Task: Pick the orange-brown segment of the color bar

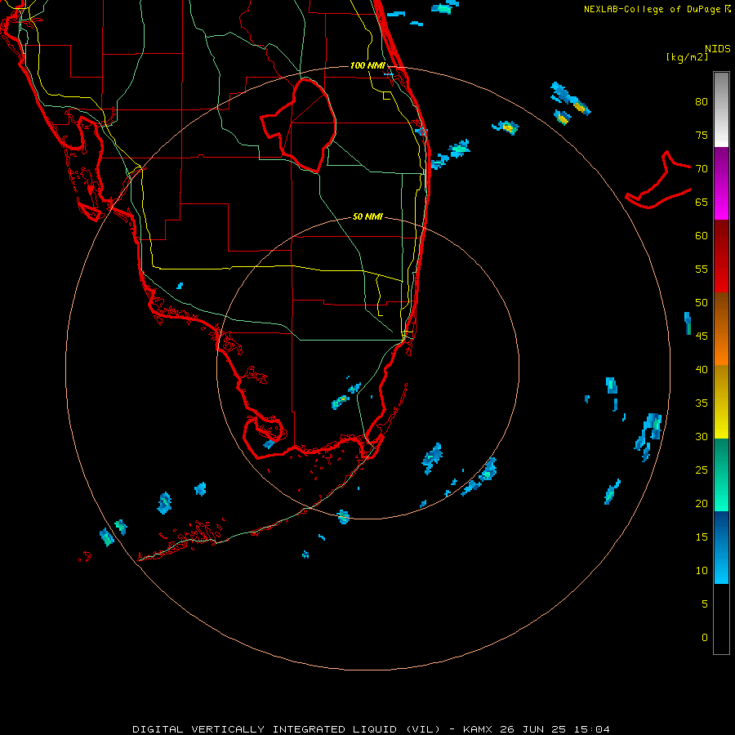Action: [x=721, y=329]
